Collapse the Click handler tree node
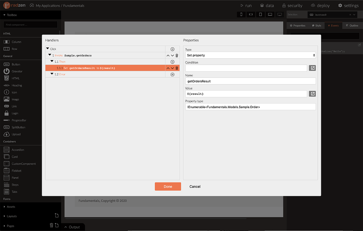Screen dimensions: 363x231 tap(48, 49)
